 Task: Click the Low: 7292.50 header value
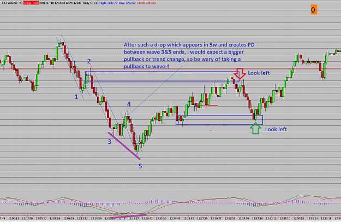click(127, 3)
